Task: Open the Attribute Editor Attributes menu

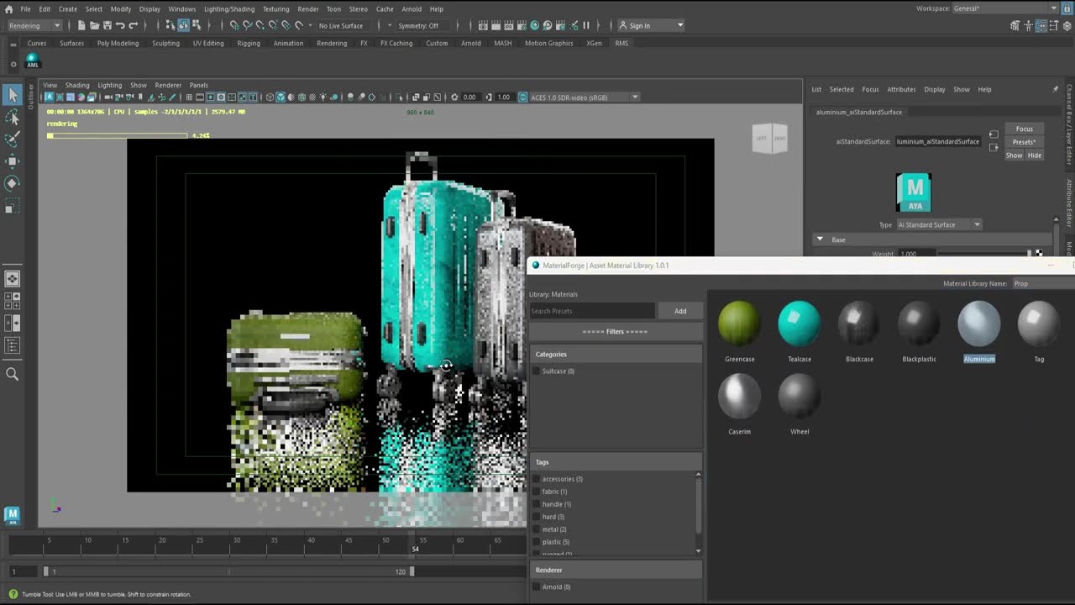Action: [901, 89]
